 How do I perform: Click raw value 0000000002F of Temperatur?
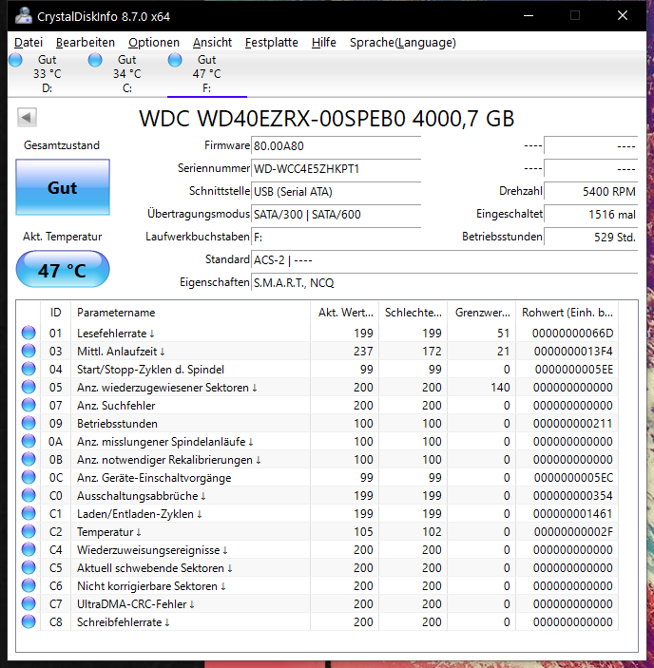pyautogui.click(x=573, y=532)
